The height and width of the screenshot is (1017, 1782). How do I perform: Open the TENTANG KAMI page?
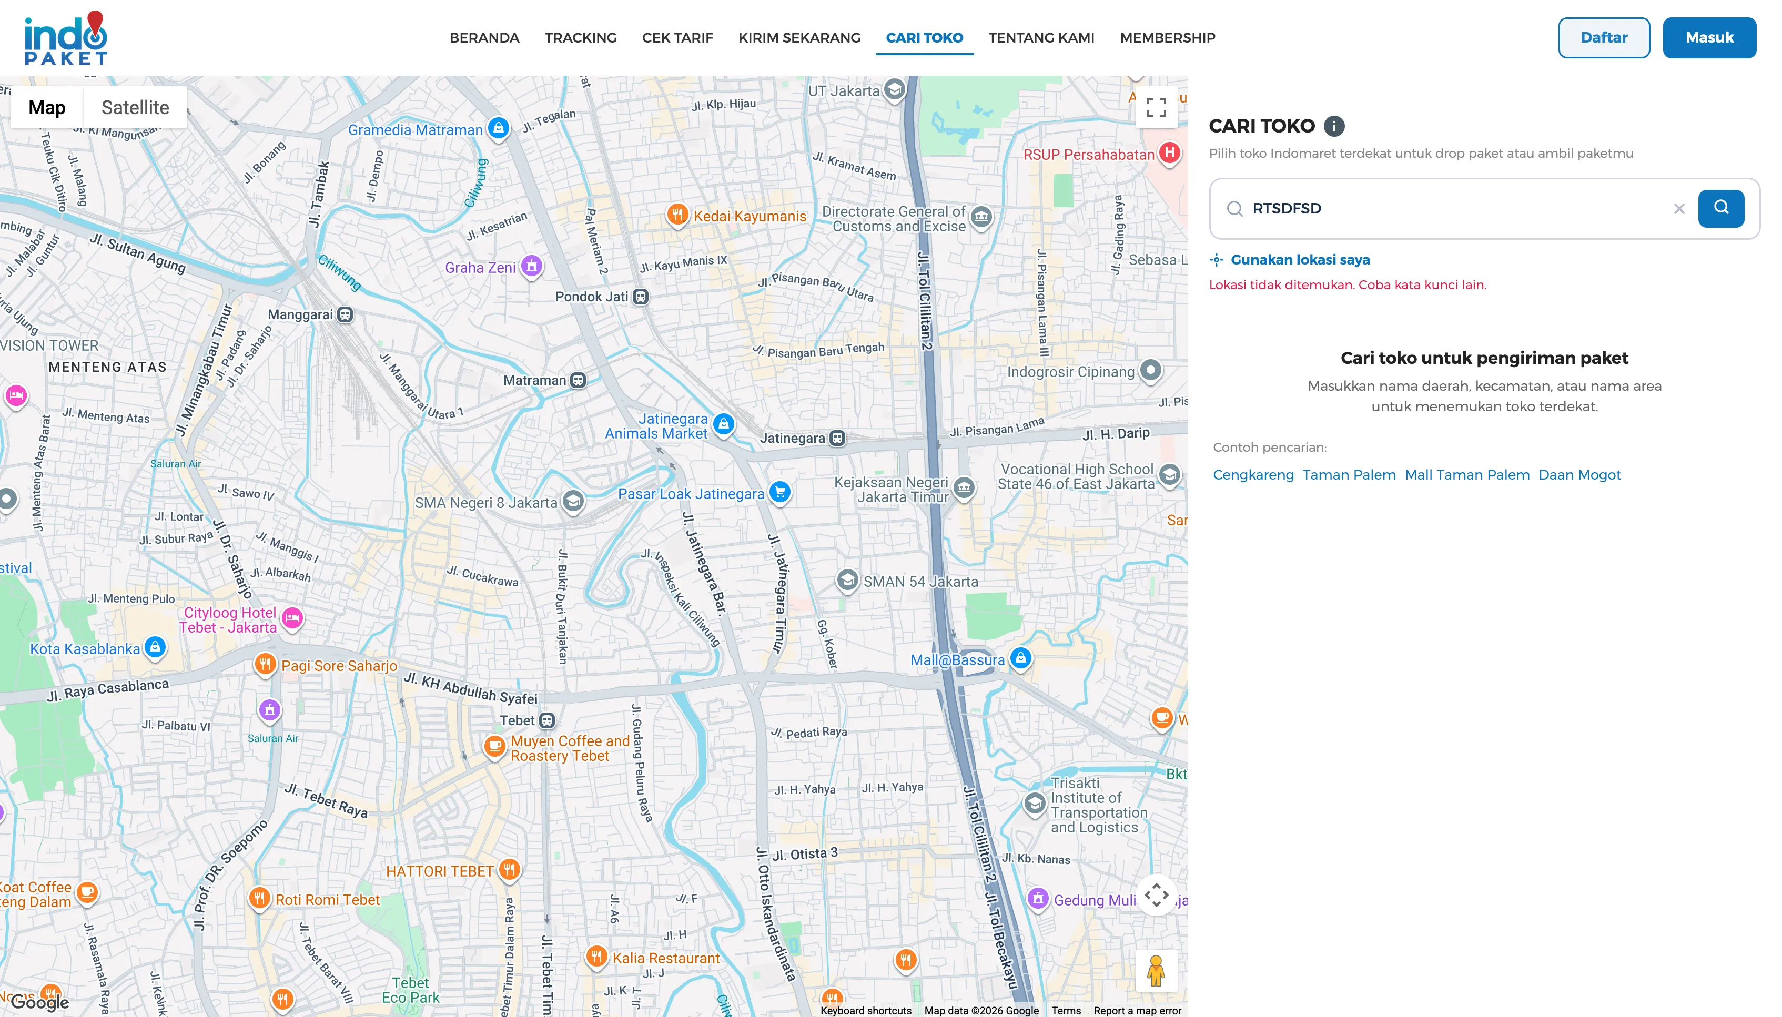(1041, 38)
